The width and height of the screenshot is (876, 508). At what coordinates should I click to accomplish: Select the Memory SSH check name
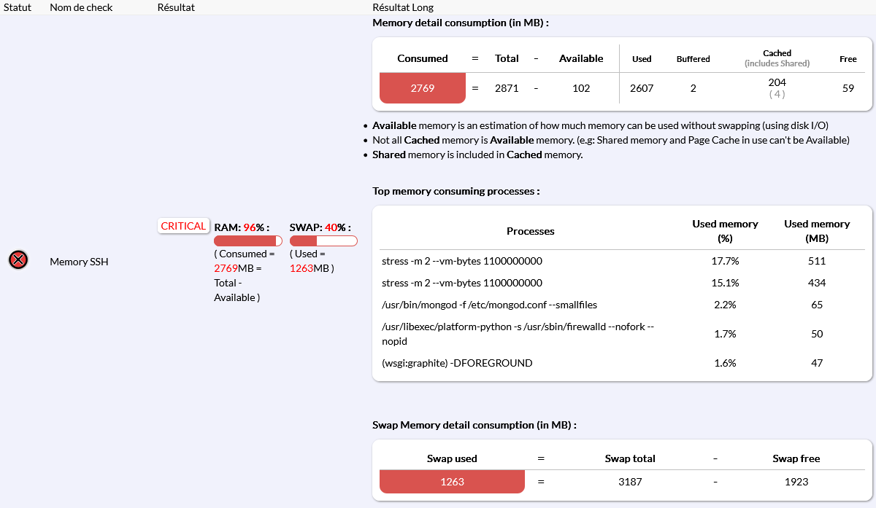point(79,261)
